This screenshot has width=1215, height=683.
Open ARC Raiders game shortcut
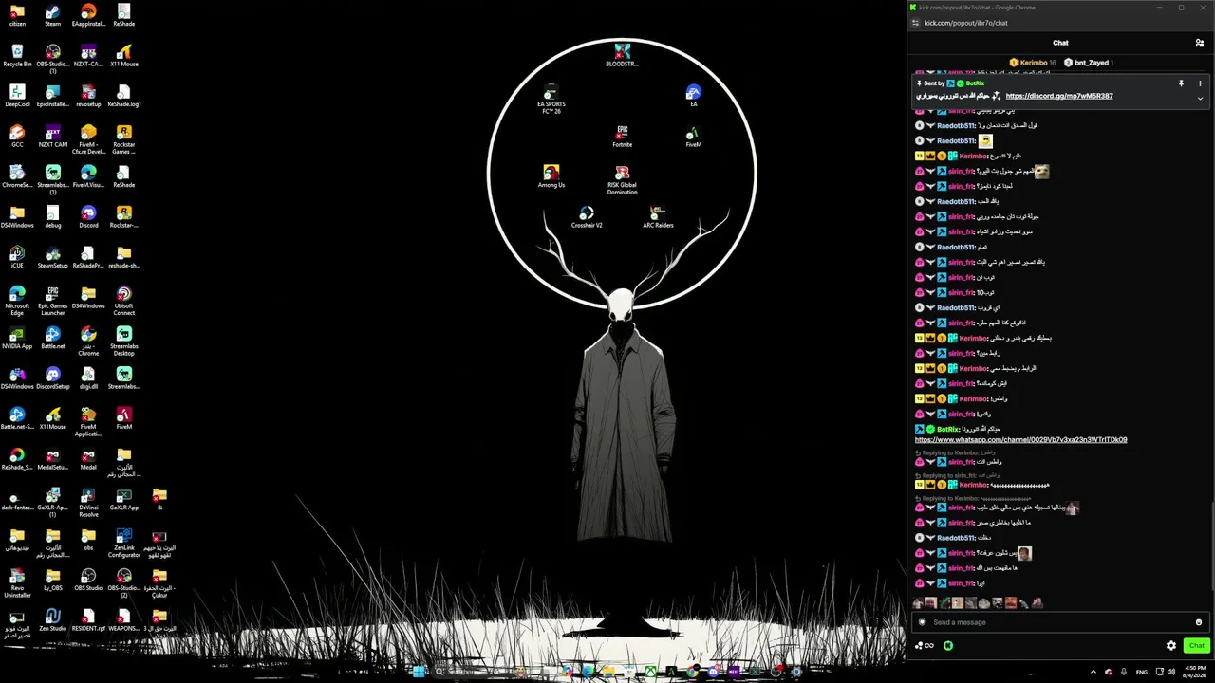(658, 217)
